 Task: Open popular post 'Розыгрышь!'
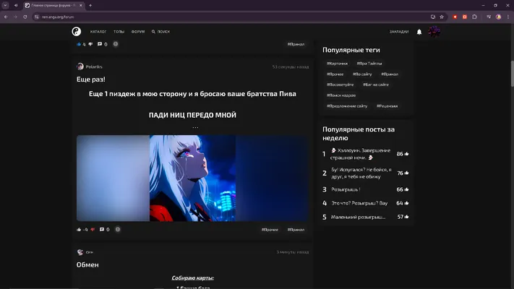(x=346, y=189)
